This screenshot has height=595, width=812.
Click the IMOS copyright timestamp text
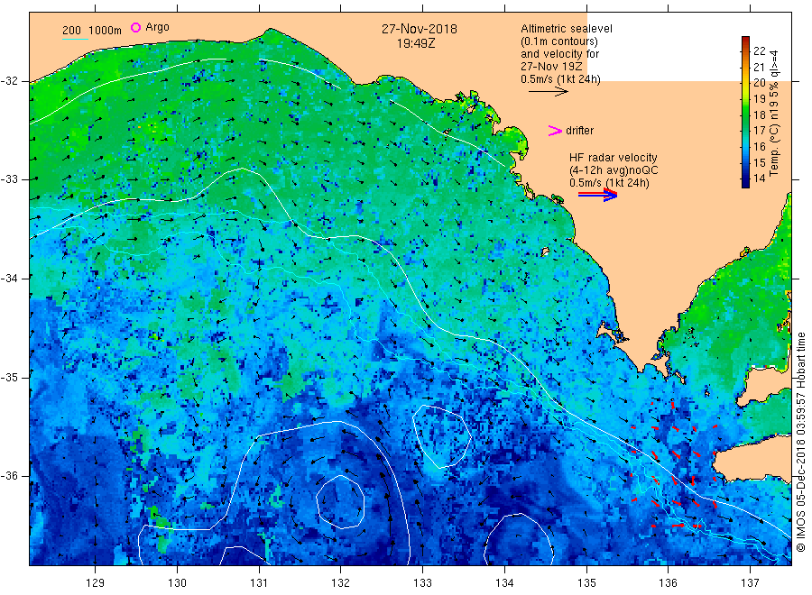801,443
